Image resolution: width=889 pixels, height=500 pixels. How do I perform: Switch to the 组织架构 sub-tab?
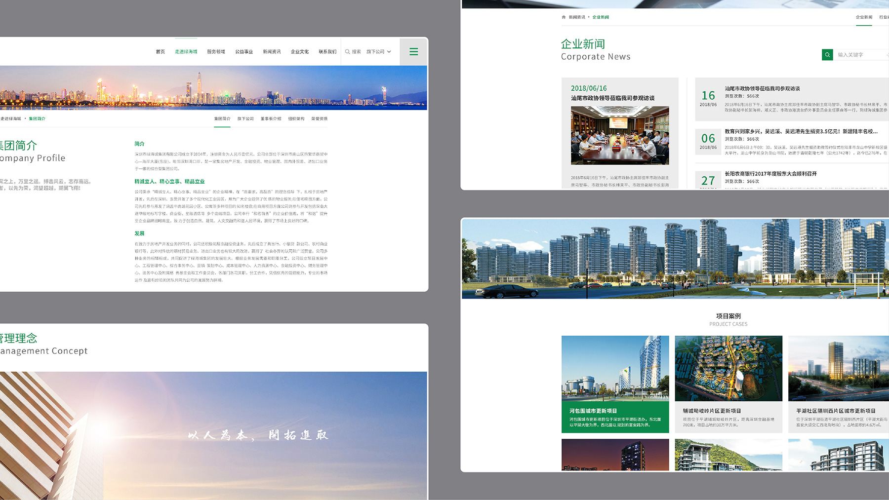pos(296,119)
